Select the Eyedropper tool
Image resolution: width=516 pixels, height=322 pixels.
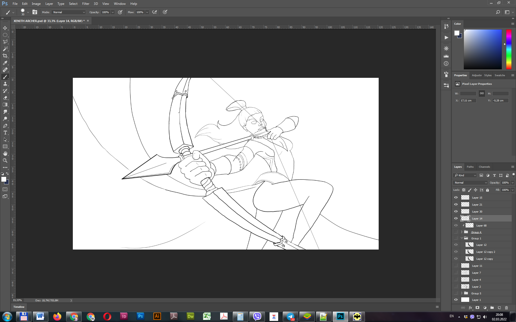coord(5,63)
